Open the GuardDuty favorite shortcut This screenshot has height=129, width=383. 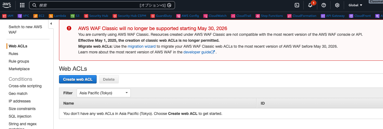coord(161,16)
